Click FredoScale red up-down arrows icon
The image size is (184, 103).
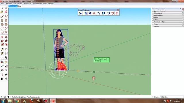pos(94,13)
